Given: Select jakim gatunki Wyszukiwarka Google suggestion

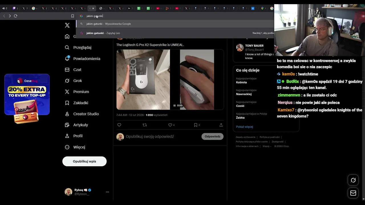Looking at the screenshot, I should (x=175, y=24).
